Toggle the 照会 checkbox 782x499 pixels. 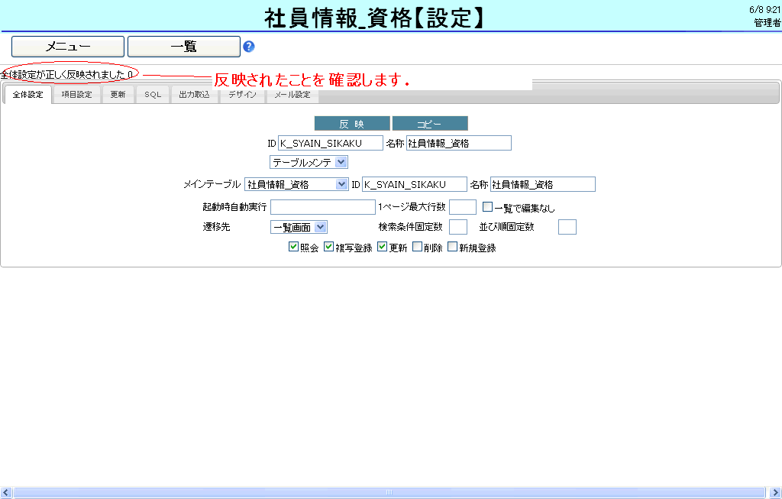(293, 248)
